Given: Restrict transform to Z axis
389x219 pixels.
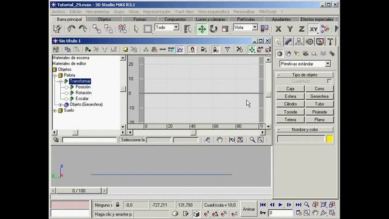Looking at the screenshot, I should pyautogui.click(x=301, y=29).
